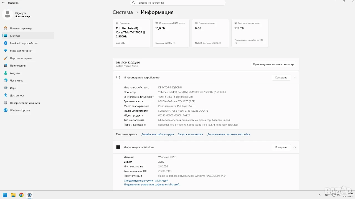Click the graphics card icon on Графична карта card
Image resolution: width=355 pixels, height=199 pixels.
point(196,23)
